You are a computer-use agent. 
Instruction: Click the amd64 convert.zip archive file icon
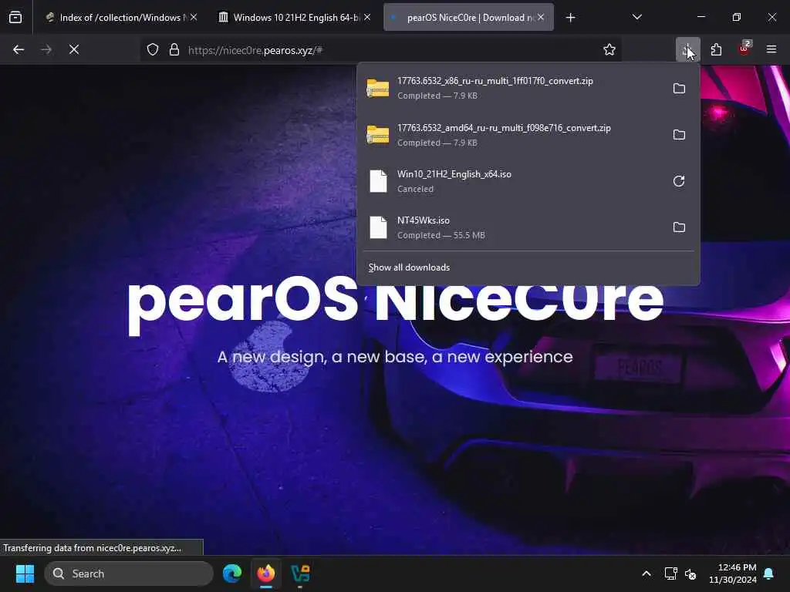(378, 135)
